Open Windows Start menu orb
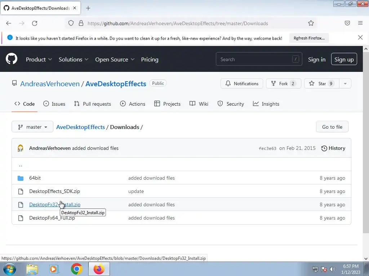Viewport: 369px width, 276px height. click(x=10, y=269)
